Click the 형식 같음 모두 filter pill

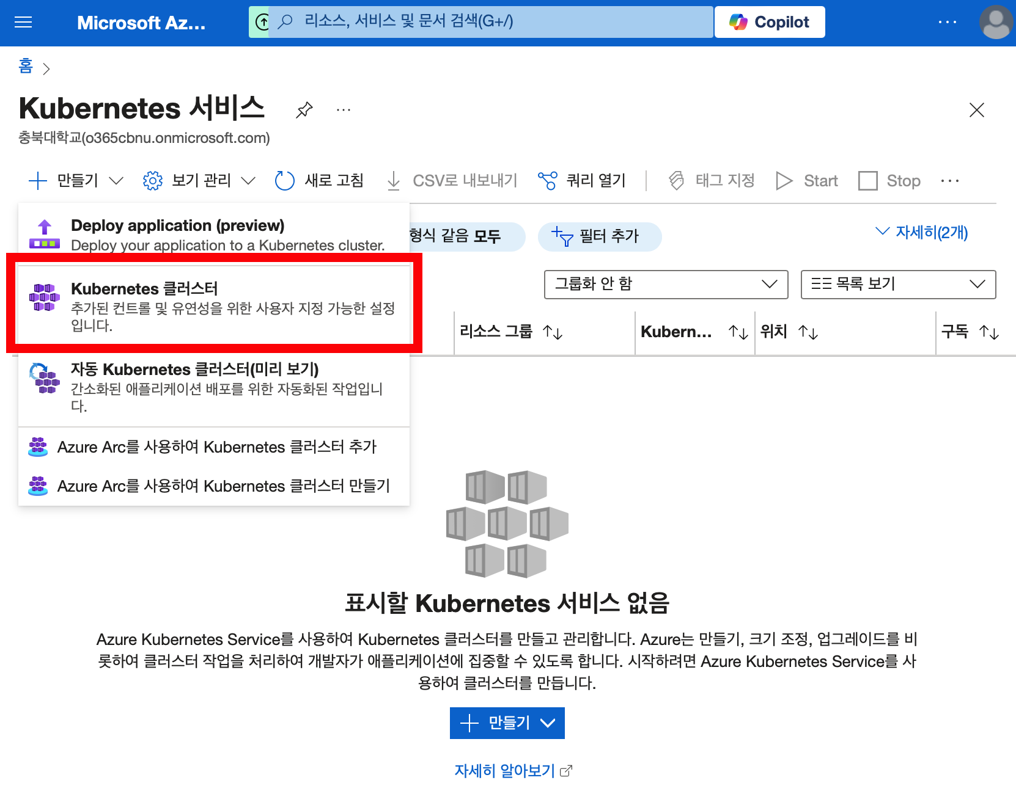[x=466, y=236]
